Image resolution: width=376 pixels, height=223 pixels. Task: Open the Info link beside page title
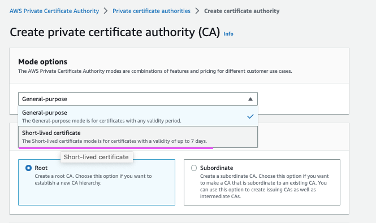228,34
